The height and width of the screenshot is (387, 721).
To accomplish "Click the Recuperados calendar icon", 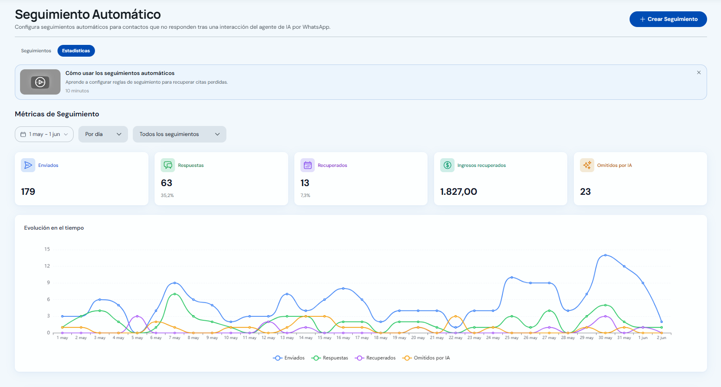I will click(307, 165).
